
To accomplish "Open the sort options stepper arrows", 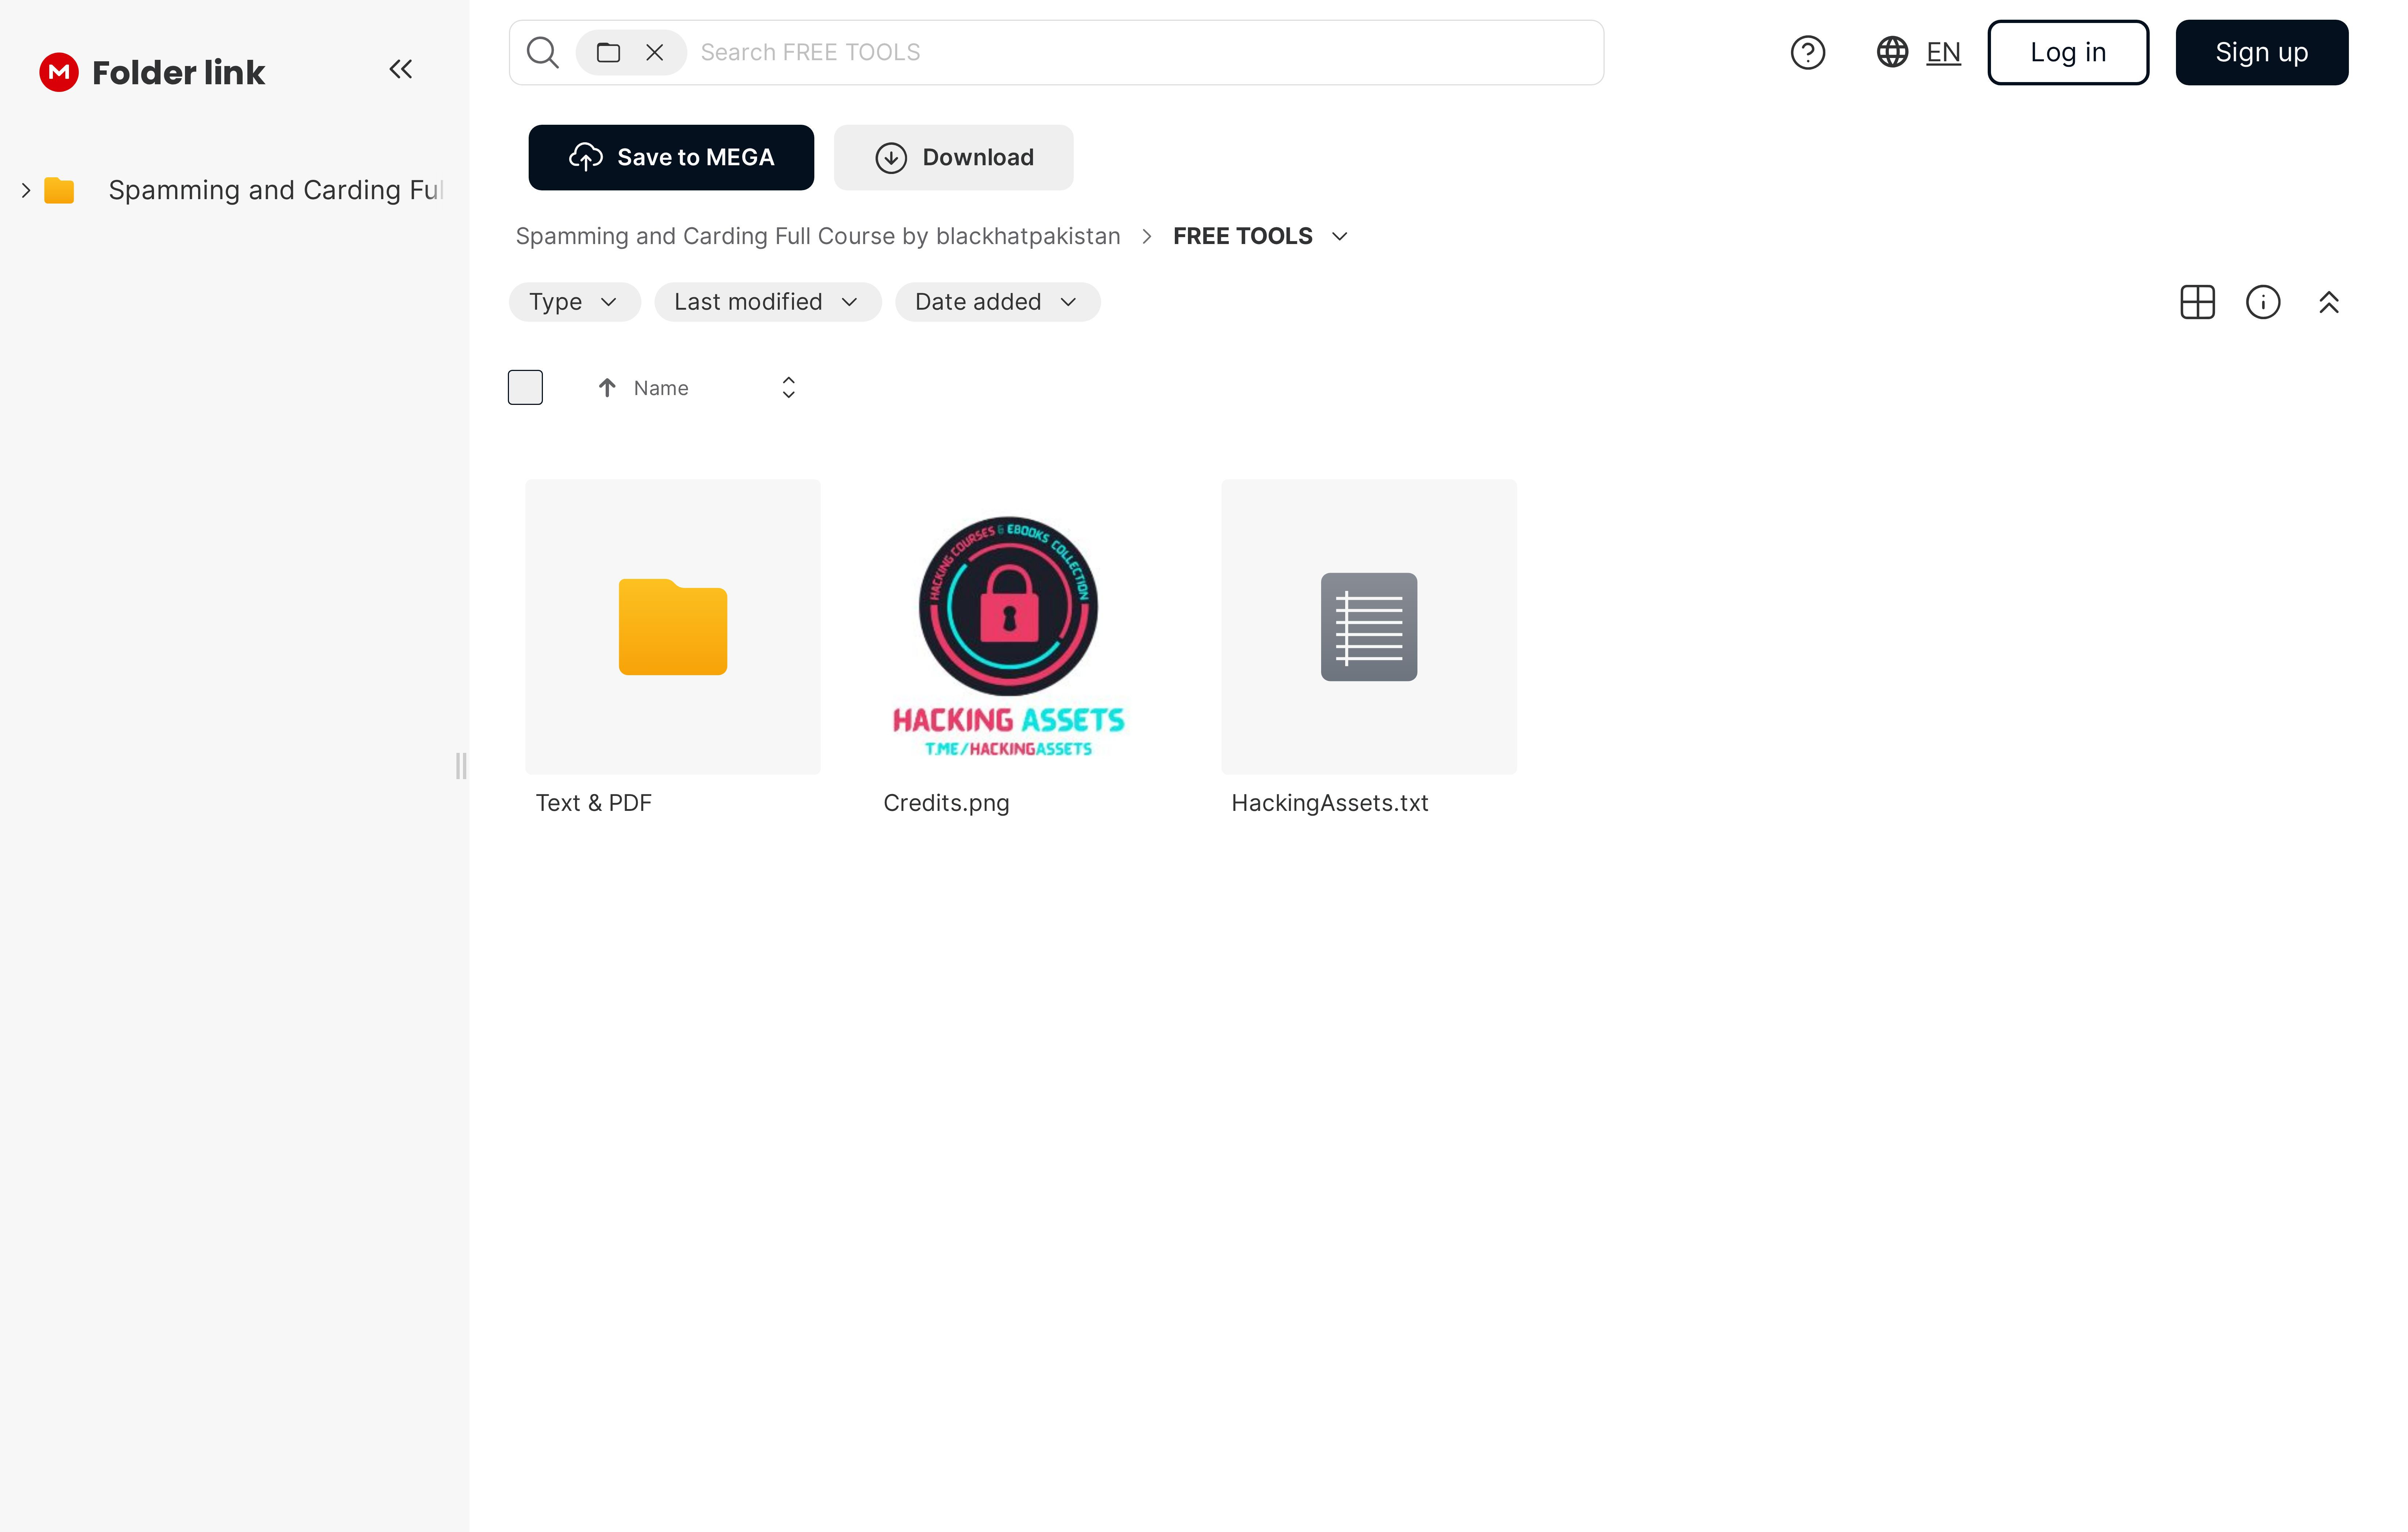I will pyautogui.click(x=789, y=387).
